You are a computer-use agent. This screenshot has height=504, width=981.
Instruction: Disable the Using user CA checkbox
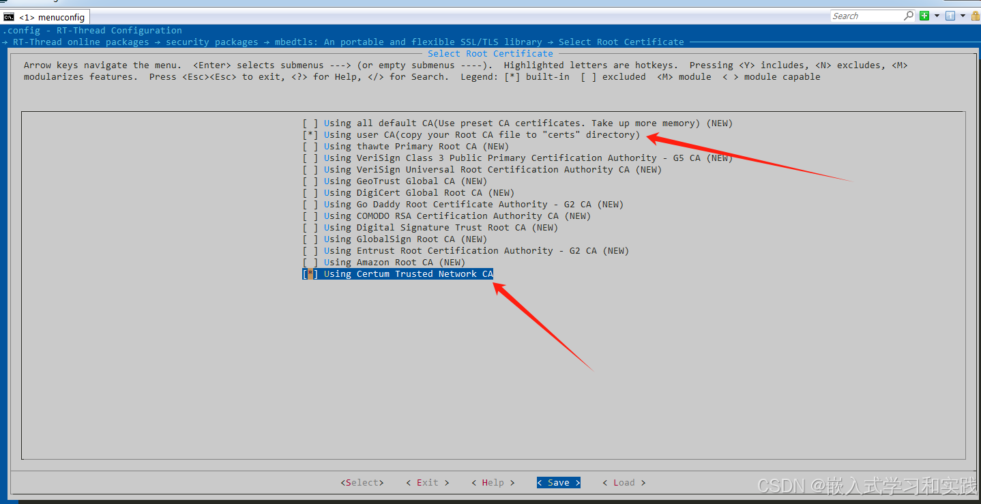point(309,134)
